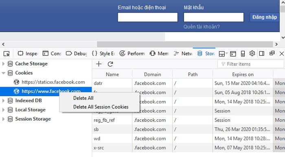Click the Email hoặc điện thoại field
Viewport: 285px width, 157px height.
(147, 17)
